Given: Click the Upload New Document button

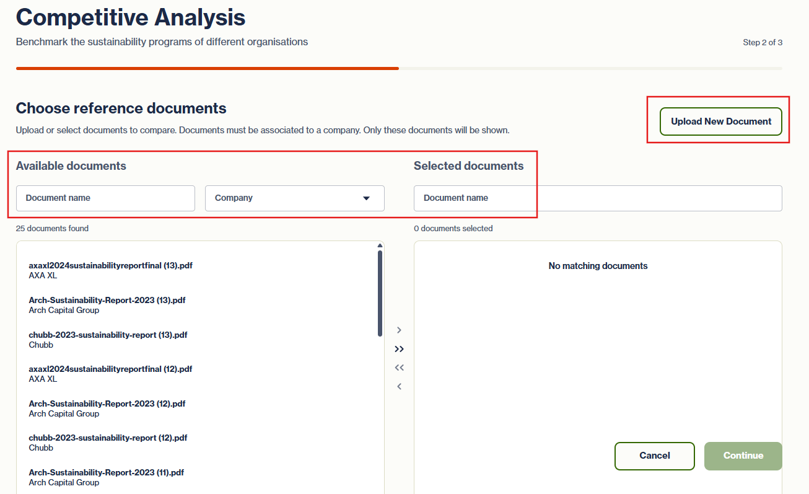Looking at the screenshot, I should (721, 121).
